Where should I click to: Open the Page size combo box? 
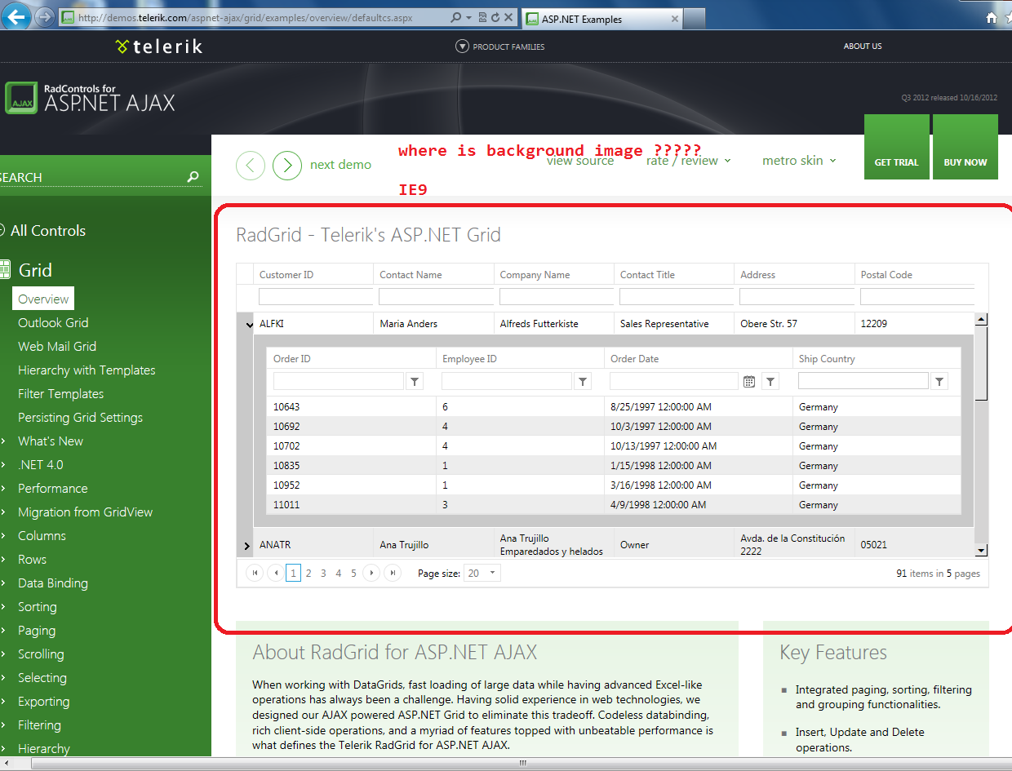[x=482, y=574]
